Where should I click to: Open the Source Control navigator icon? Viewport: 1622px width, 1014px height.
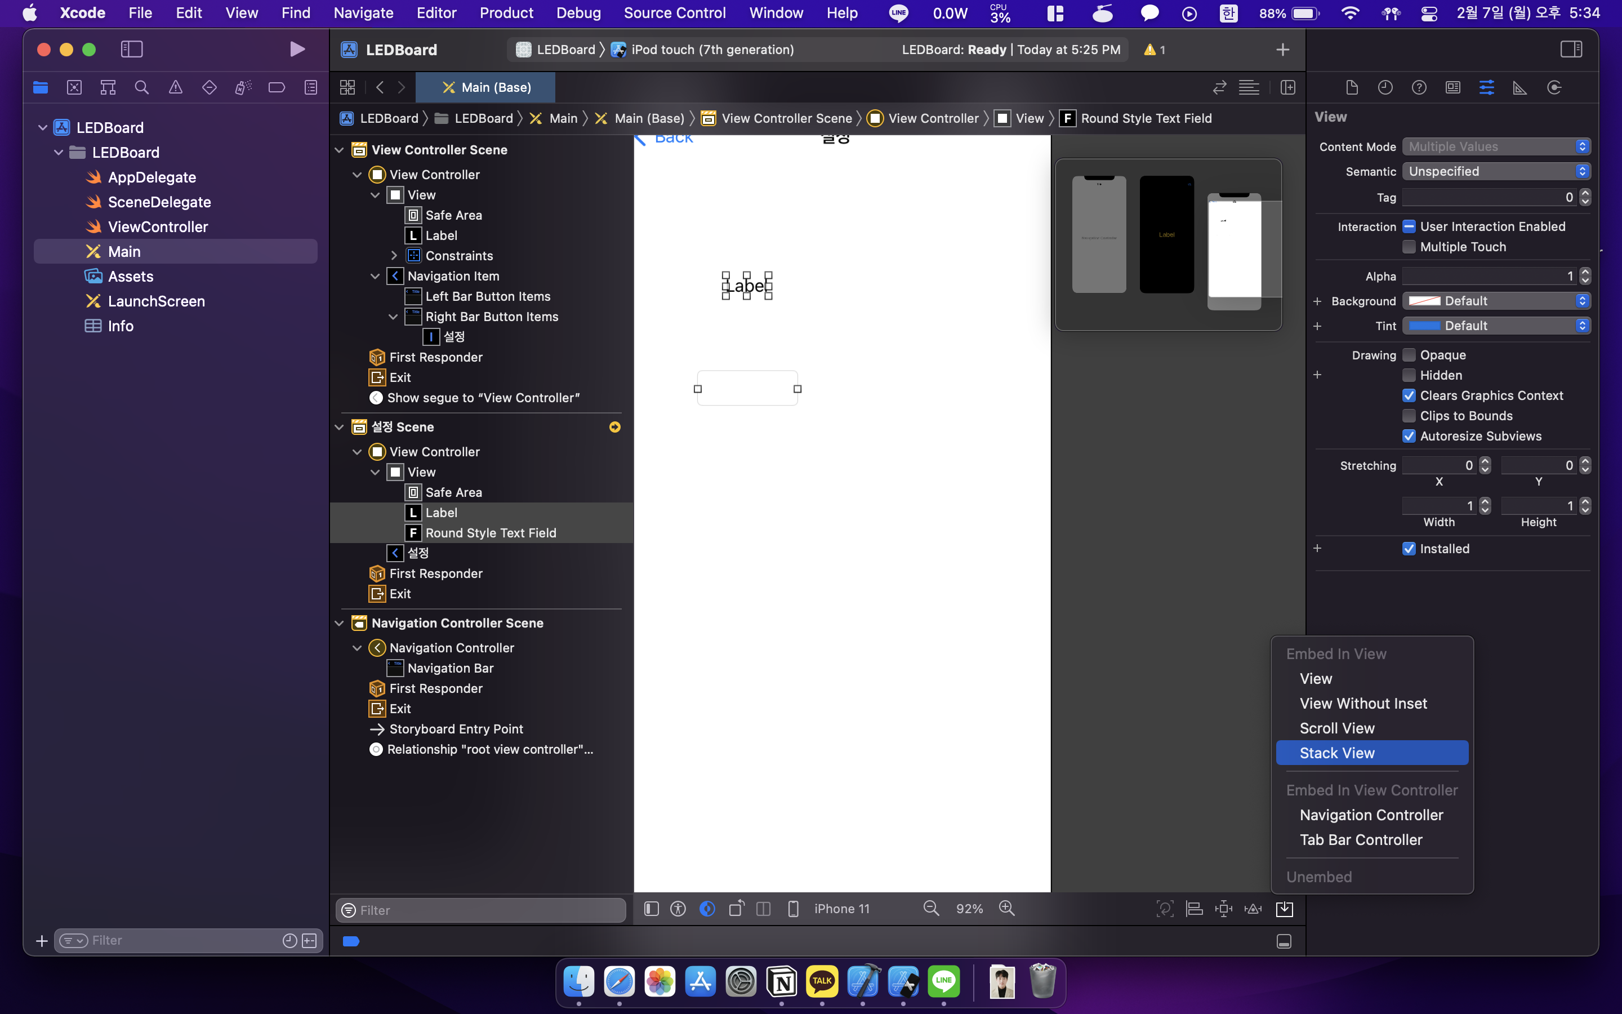point(74,87)
